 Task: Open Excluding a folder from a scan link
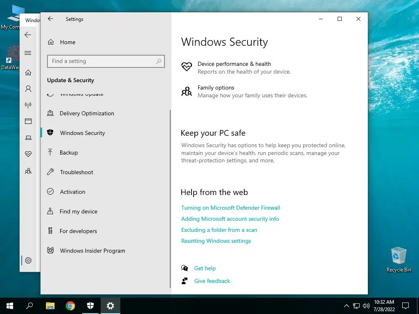219,230
